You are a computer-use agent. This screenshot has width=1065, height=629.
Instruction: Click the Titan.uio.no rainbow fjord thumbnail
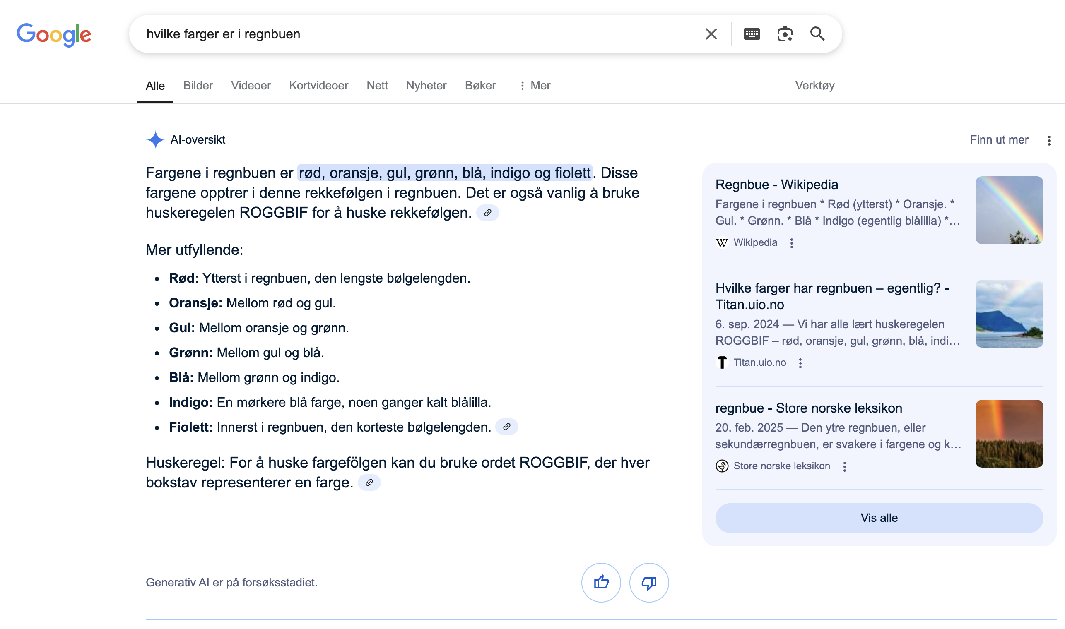coord(1009,314)
